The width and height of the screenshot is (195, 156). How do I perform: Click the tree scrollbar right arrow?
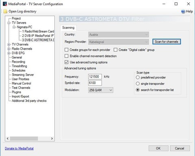pyautogui.click(x=52, y=139)
